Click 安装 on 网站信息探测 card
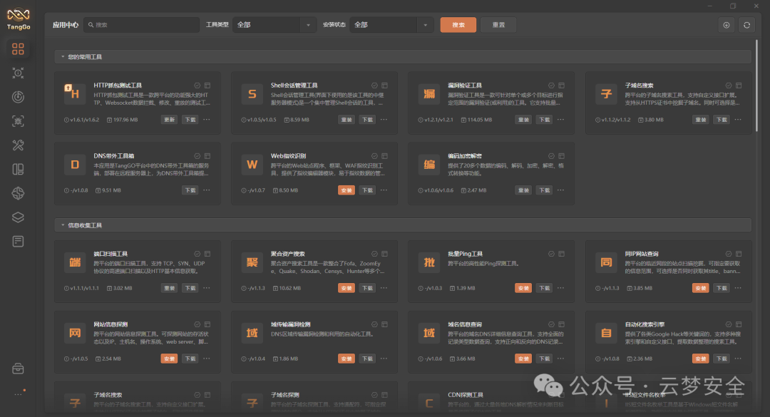Viewport: 770px width, 417px height. point(170,359)
